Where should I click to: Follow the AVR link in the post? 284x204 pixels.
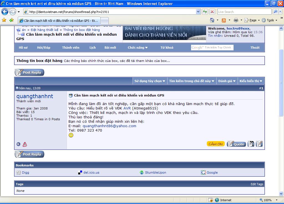coord(127,108)
